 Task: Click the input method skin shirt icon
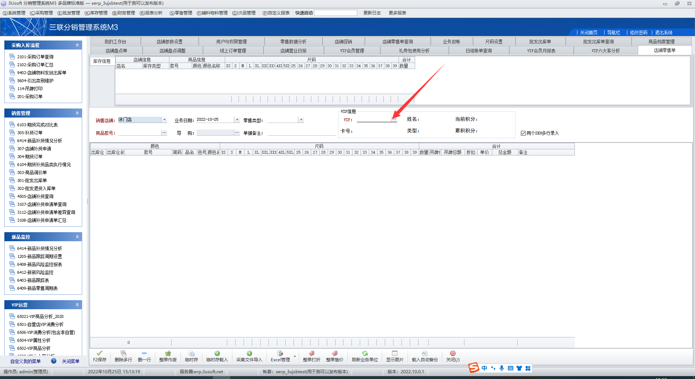[x=519, y=368]
